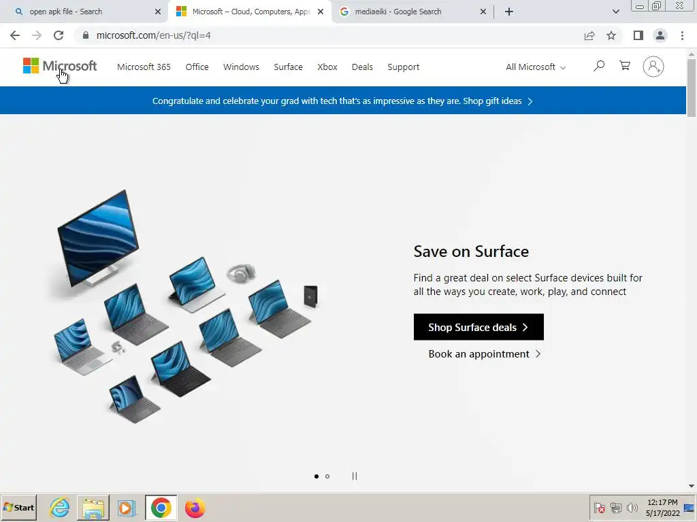Open the Surface nav item

tap(288, 67)
